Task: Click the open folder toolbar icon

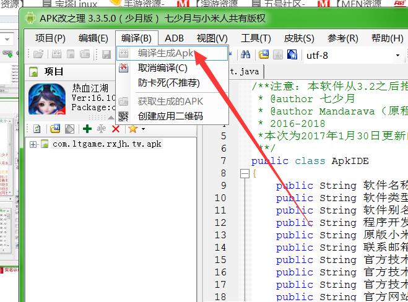Action: (x=38, y=55)
